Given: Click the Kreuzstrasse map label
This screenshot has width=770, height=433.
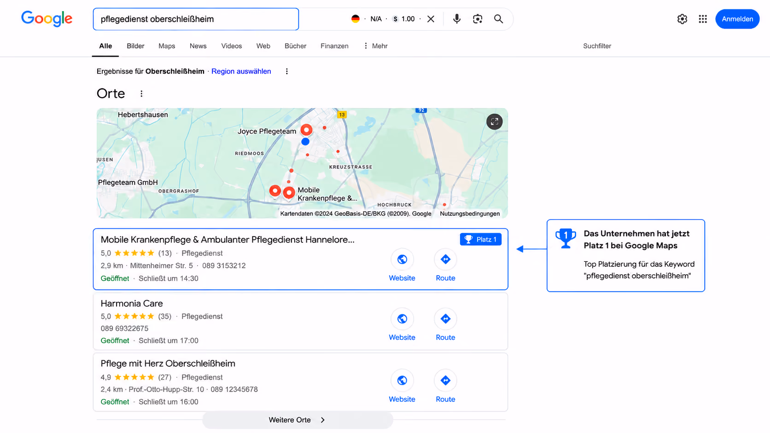Looking at the screenshot, I should tap(350, 167).
